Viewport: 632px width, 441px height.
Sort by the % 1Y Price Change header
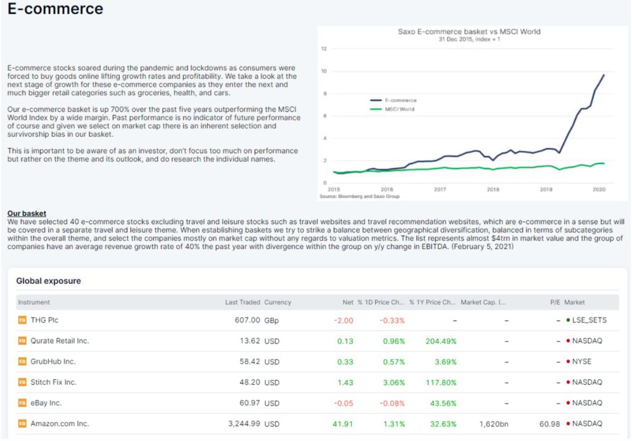pyautogui.click(x=433, y=302)
